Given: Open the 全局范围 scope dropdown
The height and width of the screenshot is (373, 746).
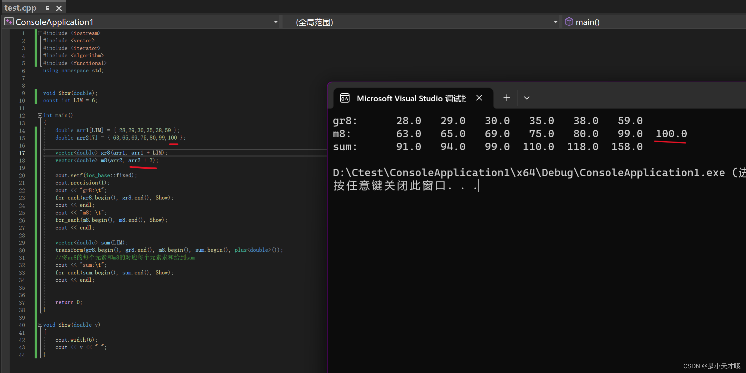Looking at the screenshot, I should (555, 22).
